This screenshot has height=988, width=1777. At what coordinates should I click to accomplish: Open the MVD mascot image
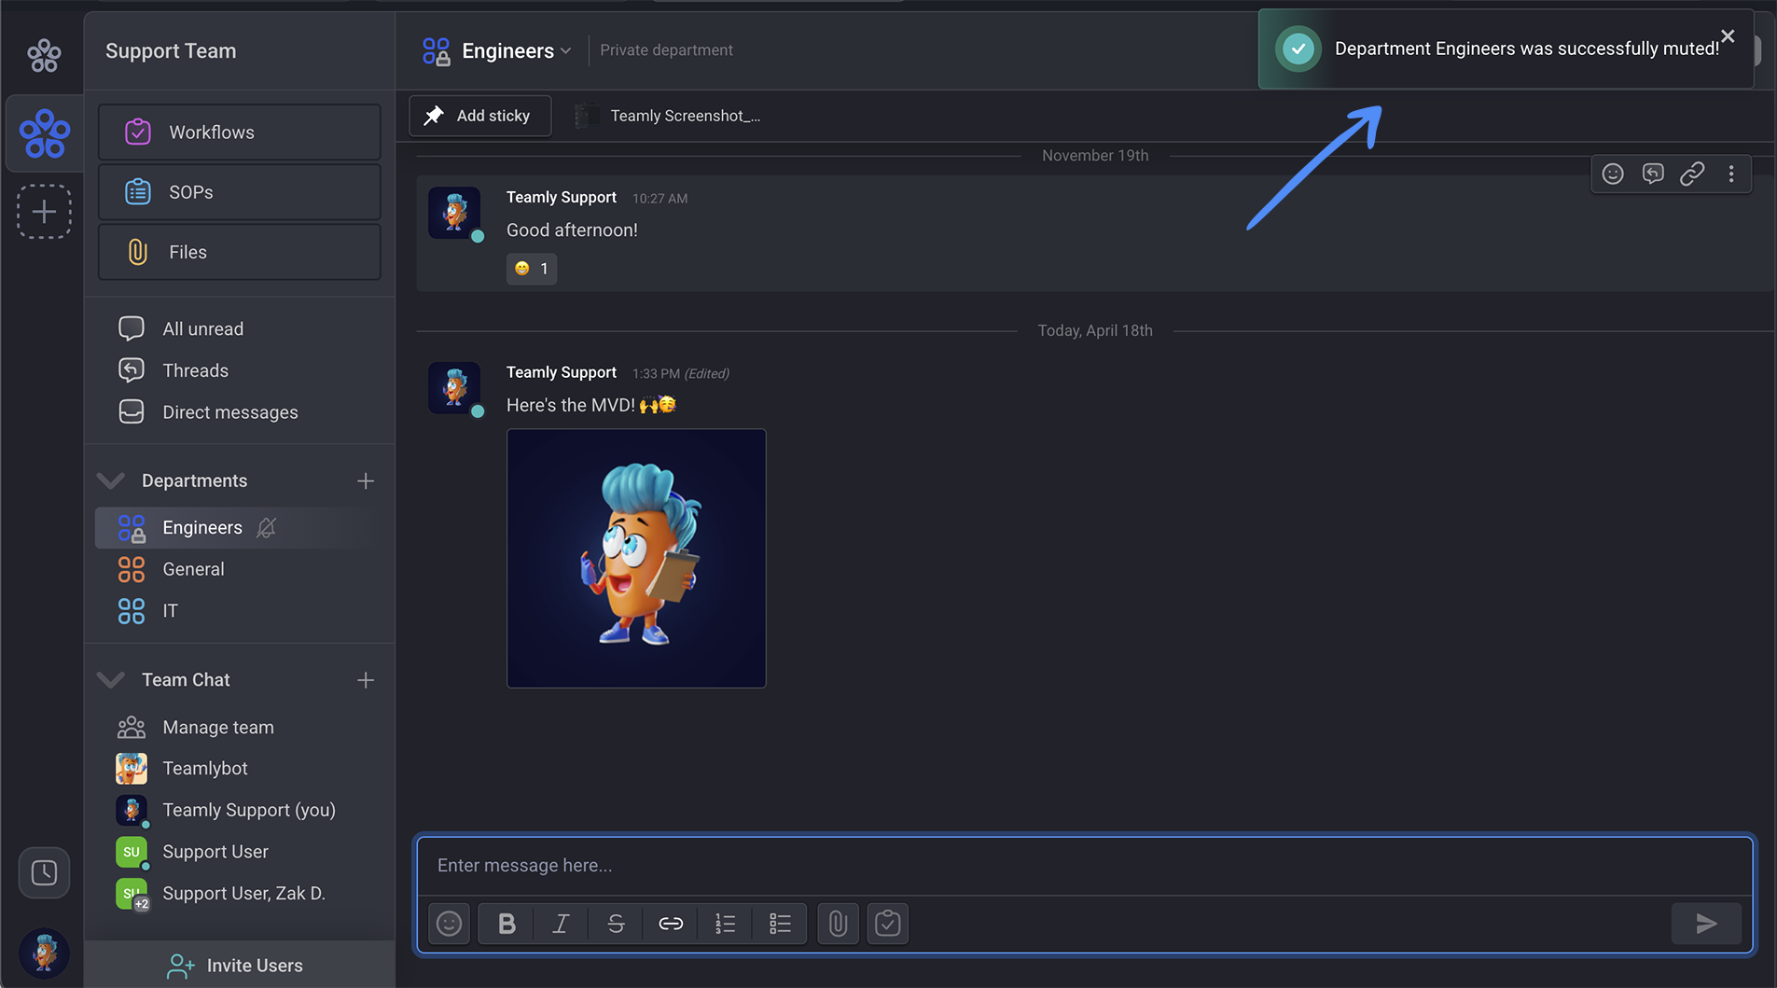[x=636, y=558]
